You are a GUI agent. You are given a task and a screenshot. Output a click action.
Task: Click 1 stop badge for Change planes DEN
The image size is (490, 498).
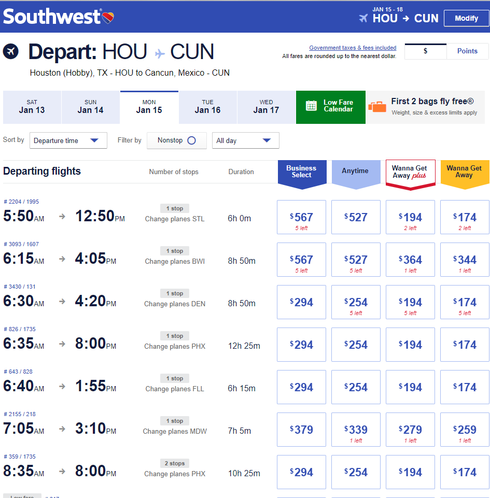(x=174, y=293)
